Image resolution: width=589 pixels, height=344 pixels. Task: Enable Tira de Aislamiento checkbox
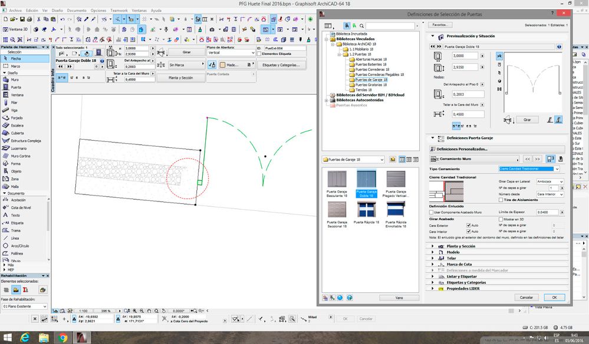click(x=501, y=200)
